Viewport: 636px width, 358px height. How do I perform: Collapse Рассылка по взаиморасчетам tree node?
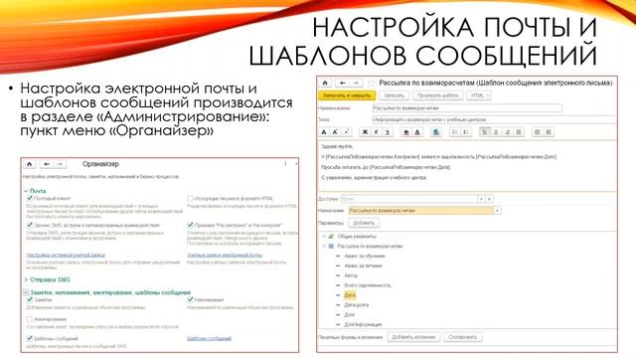coord(324,246)
